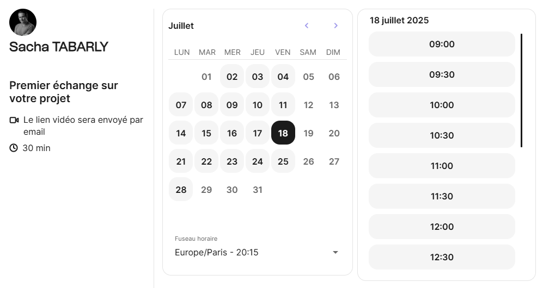Choose the 11:30 time slot
This screenshot has height=288, width=543.
441,196
